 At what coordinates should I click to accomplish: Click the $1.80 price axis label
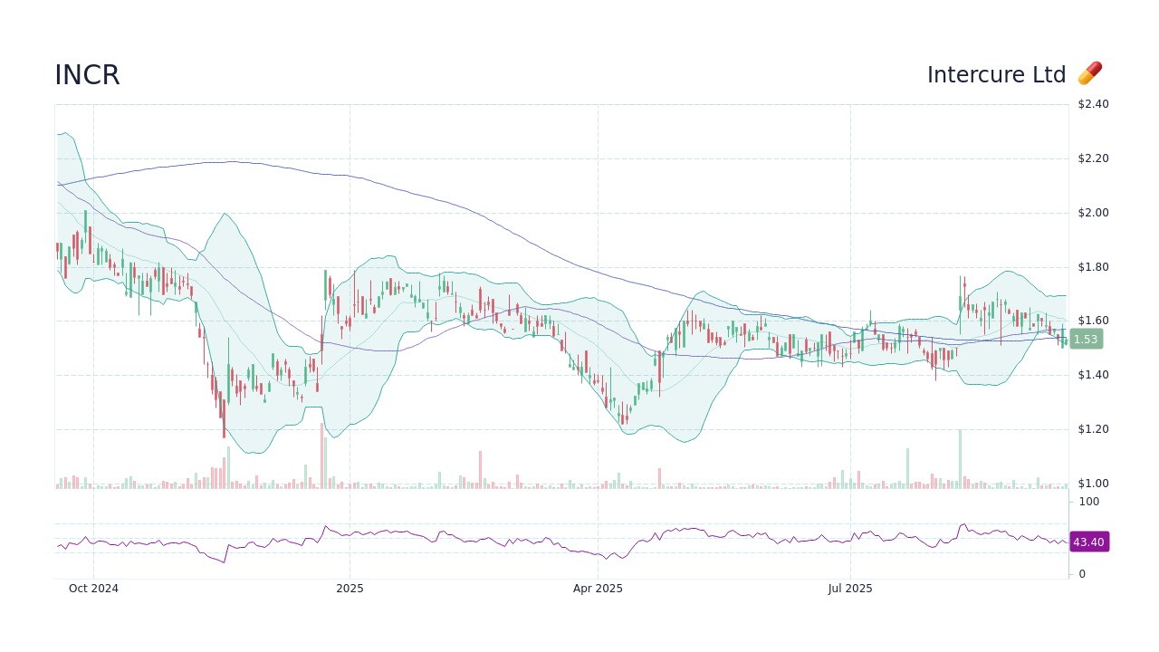(x=1093, y=267)
